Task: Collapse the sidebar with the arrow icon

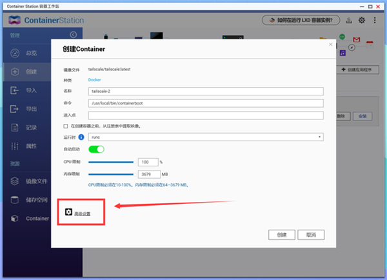Action: 74,35
